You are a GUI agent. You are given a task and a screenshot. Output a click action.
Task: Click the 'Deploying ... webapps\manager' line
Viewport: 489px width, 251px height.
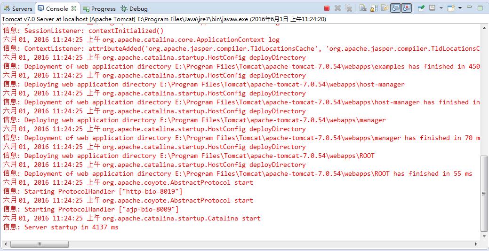pos(194,120)
